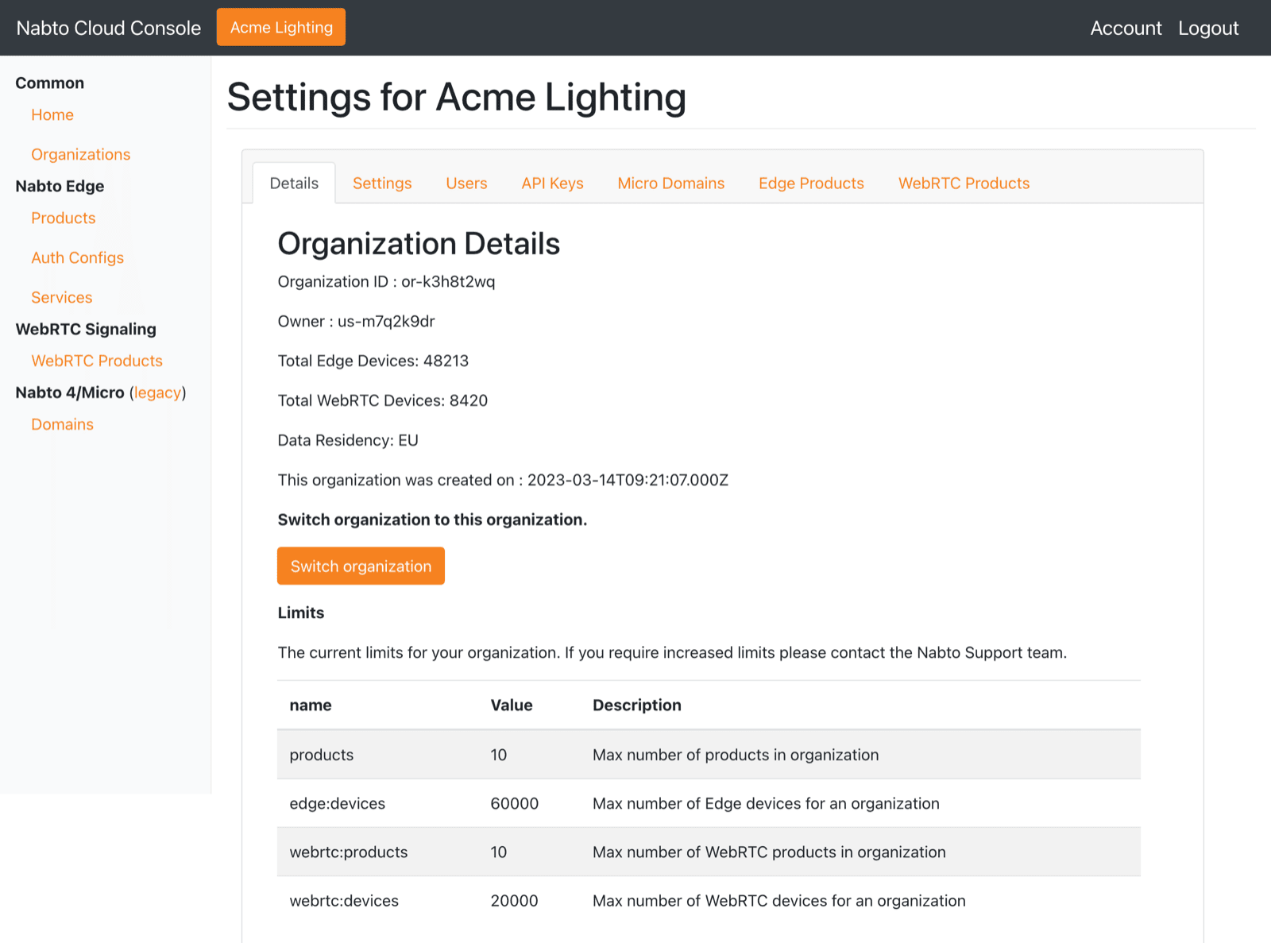Click the 'Description' column header

pyautogui.click(x=637, y=705)
